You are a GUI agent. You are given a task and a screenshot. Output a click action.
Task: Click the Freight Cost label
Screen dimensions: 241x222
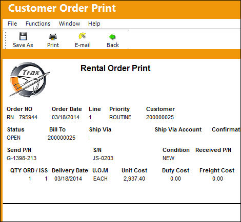pos(217,170)
